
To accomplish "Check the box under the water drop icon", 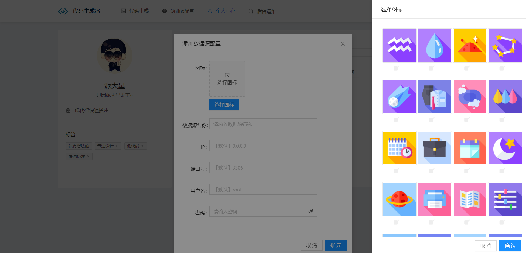I will [x=431, y=68].
